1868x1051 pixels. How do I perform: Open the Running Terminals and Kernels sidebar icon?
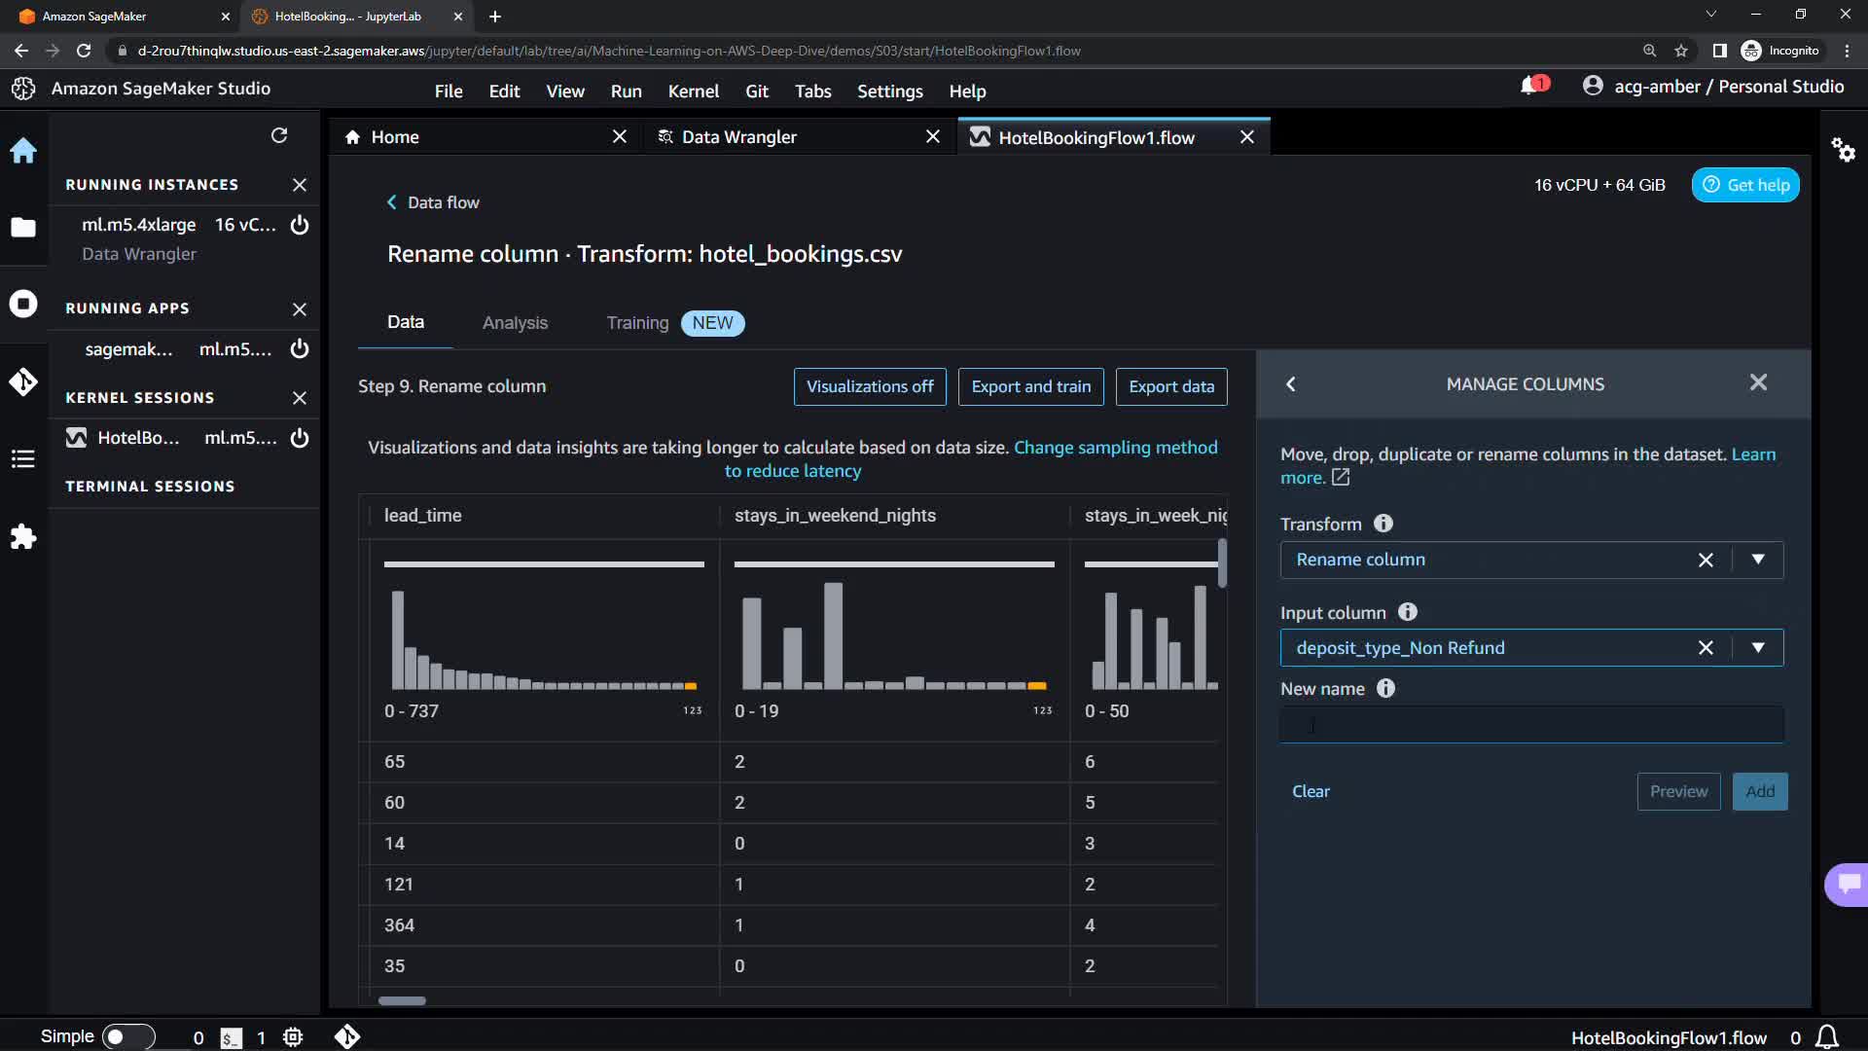(23, 305)
